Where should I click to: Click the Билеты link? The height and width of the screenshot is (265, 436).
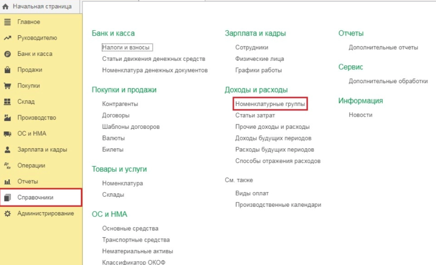click(x=112, y=150)
